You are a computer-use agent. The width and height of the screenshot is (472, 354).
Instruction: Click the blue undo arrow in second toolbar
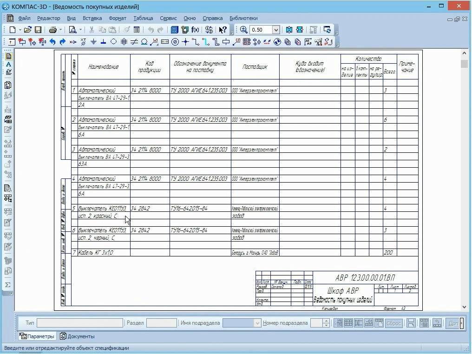point(52,42)
